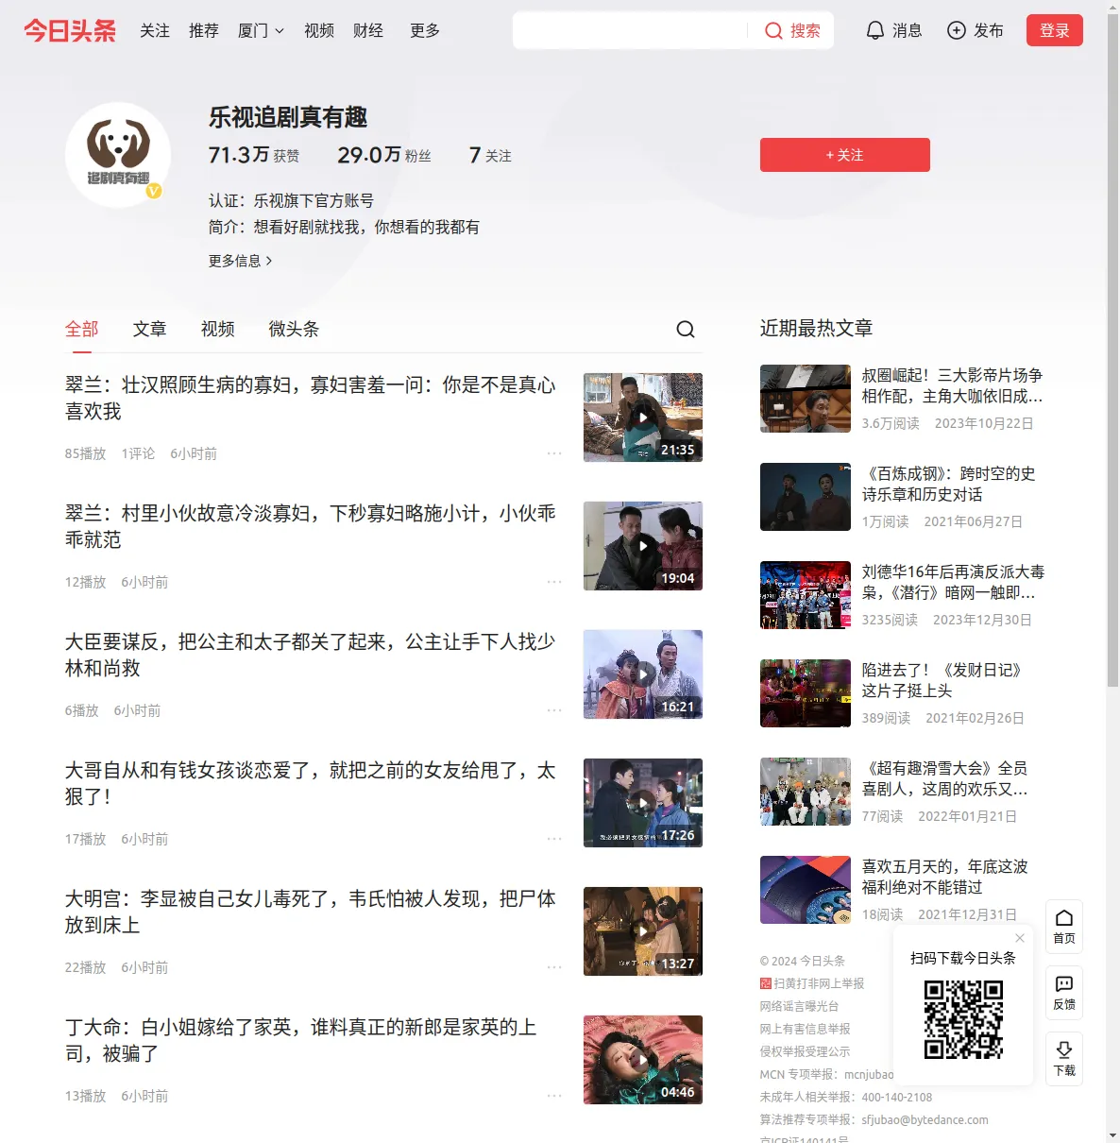This screenshot has height=1143, width=1120.
Task: Click 网络谣言曝光台 footer link
Action: [799, 1006]
